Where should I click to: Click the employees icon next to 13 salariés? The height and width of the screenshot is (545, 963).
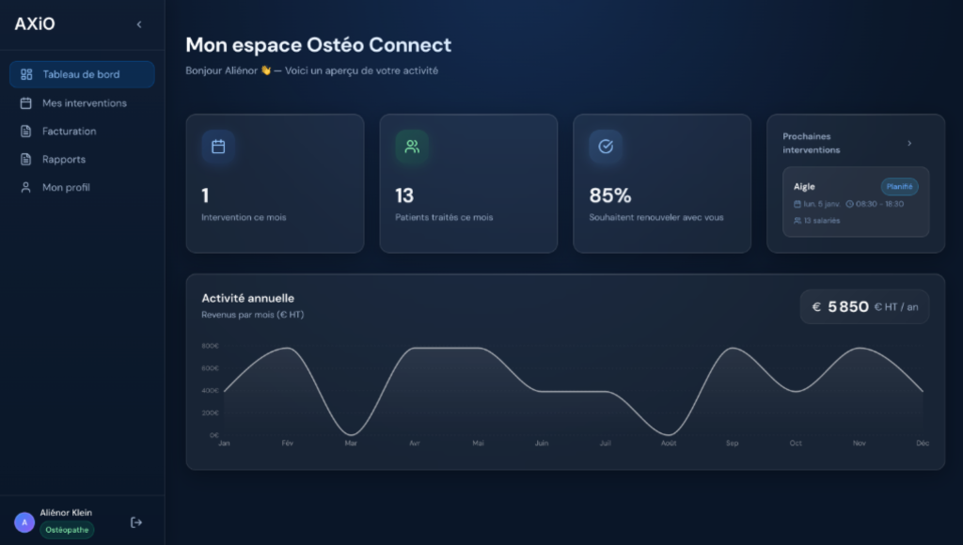797,221
